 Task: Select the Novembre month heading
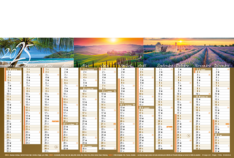203,66
